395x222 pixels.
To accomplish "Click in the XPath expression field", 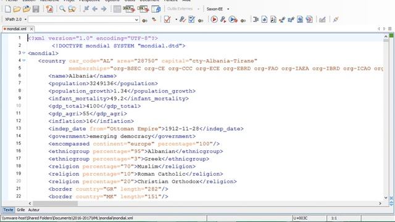I will point(81,19).
